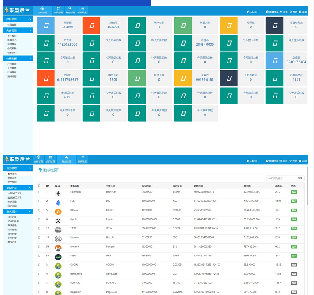The image size is (314, 295).
Task: Click the Ripple X logo
Action: click(58, 220)
